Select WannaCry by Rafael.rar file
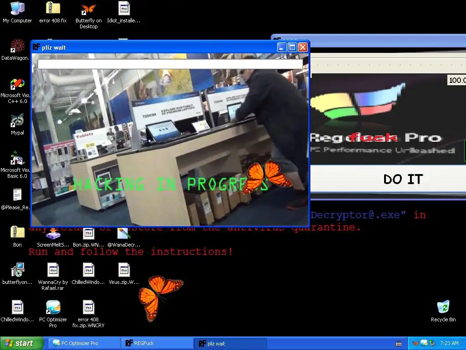The image size is (466, 350). point(53,277)
